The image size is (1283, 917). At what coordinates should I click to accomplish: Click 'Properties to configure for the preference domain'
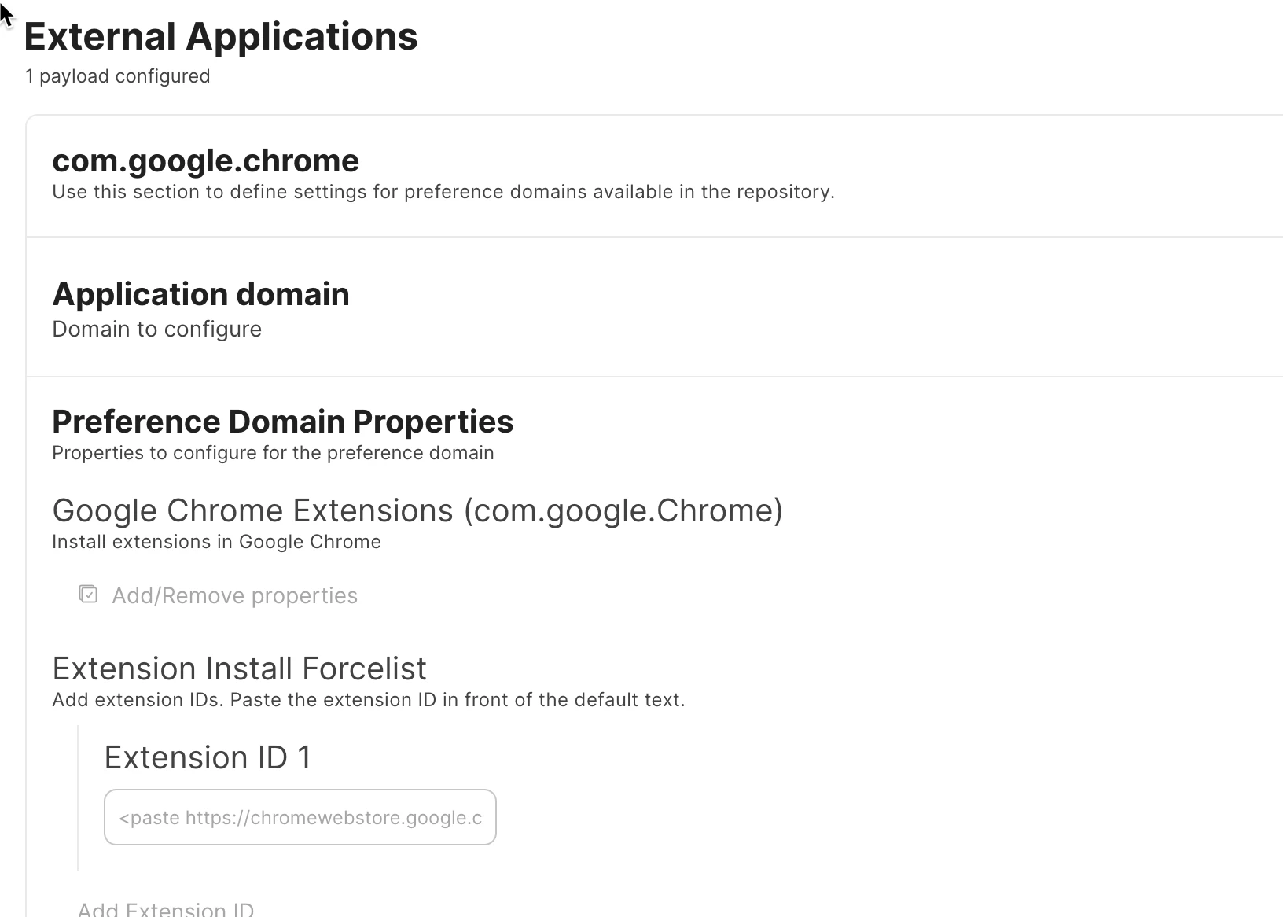[273, 453]
